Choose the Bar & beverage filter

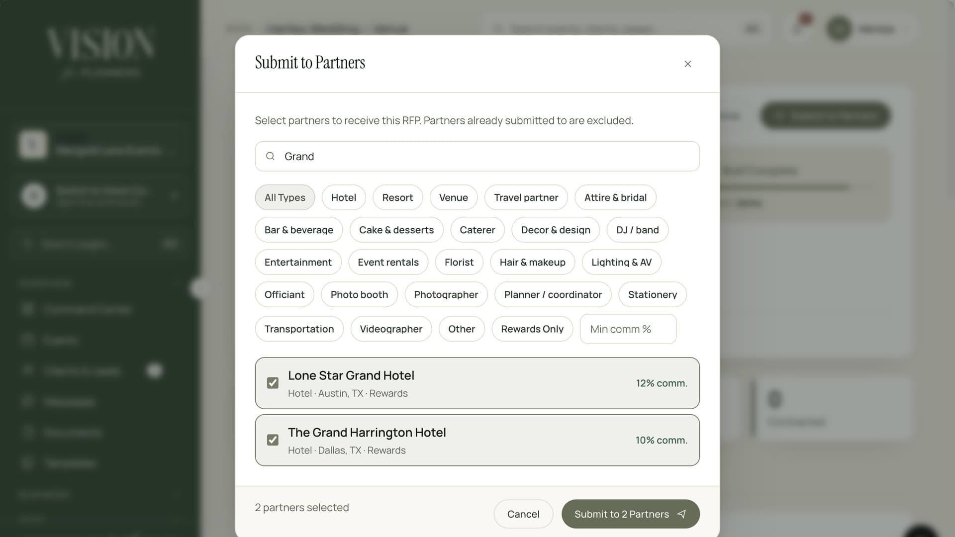299,230
